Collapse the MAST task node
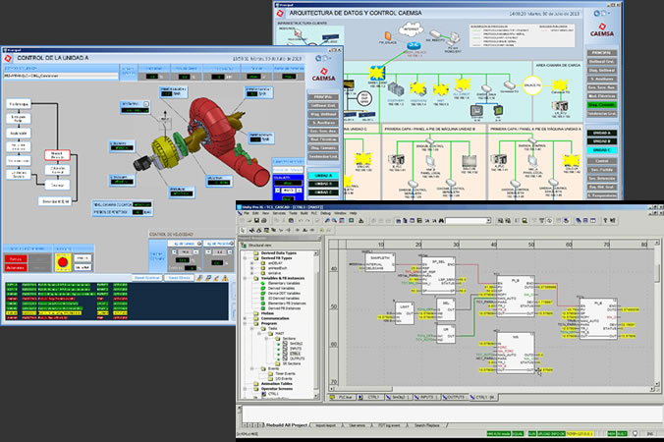 259,334
